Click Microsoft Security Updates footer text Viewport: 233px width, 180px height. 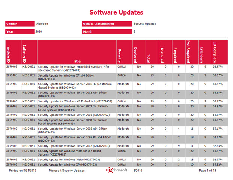click(x=66, y=171)
